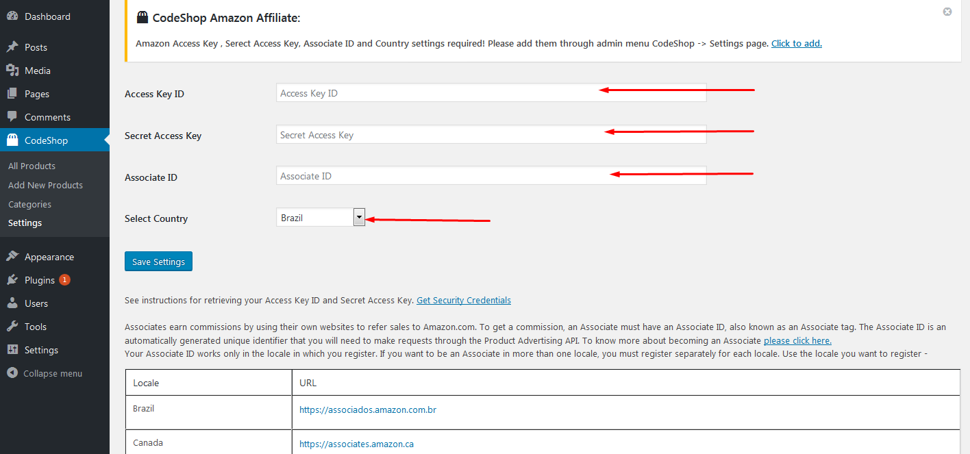Screen dimensions: 970x454
Task: Click Save Settings button
Action: coord(158,262)
